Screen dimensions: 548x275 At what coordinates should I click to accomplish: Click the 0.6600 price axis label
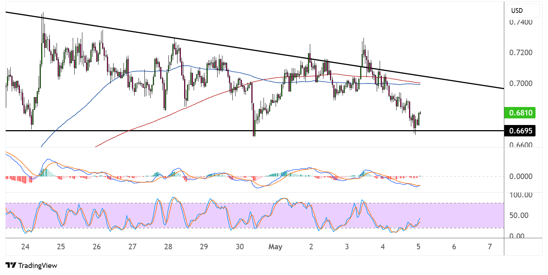pyautogui.click(x=520, y=144)
